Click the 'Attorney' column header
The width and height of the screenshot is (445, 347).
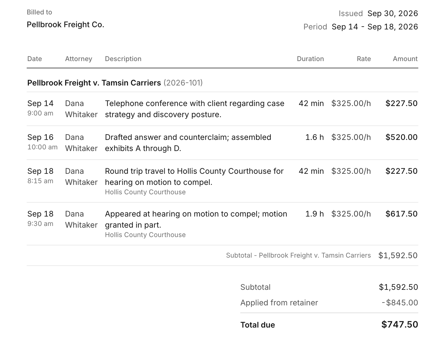pos(78,59)
